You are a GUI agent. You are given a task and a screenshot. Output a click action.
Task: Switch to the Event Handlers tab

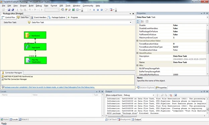39,17
